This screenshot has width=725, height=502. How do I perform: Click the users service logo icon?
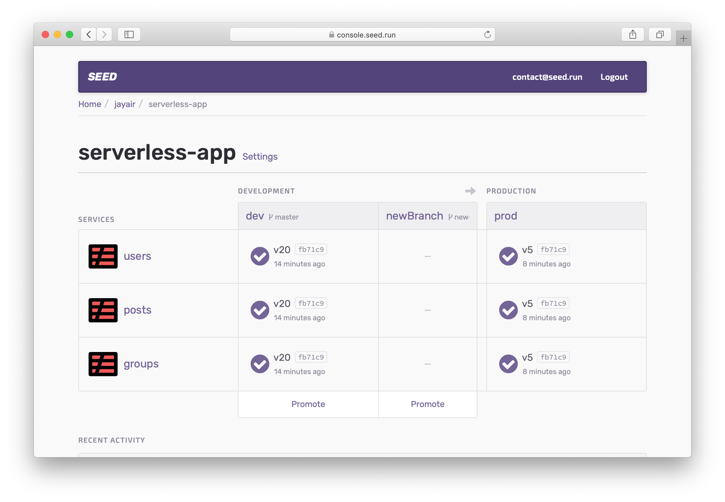tap(103, 256)
